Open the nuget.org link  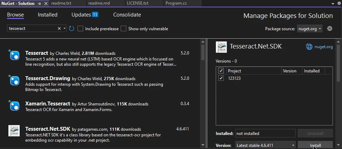324,47
